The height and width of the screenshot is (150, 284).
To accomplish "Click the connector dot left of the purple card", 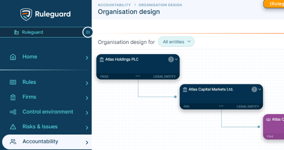I will (x=259, y=127).
